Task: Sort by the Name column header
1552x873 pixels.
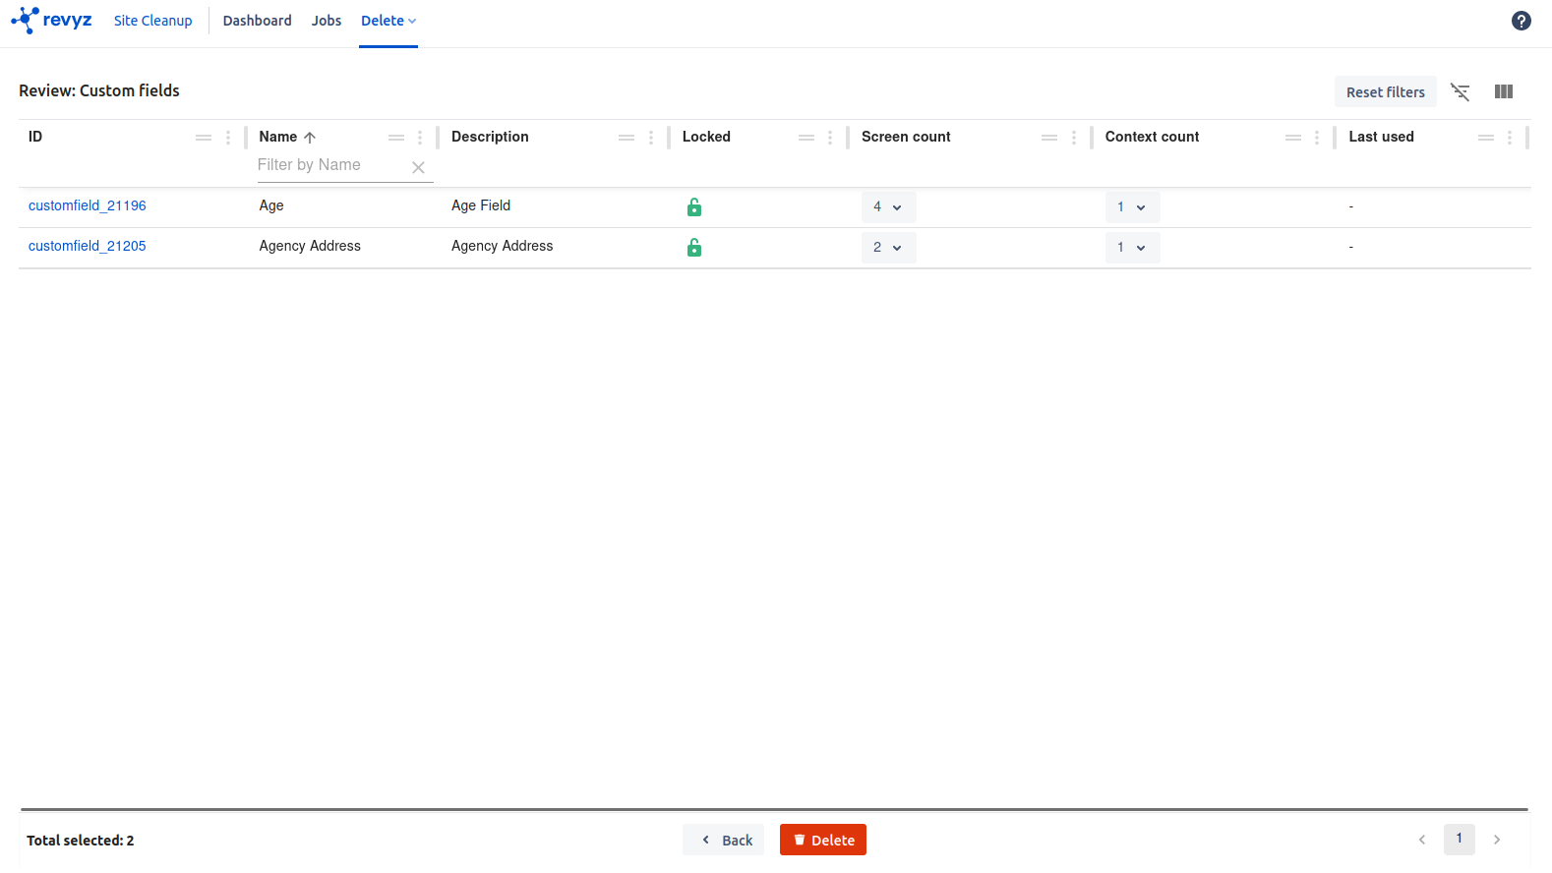Action: click(x=278, y=137)
